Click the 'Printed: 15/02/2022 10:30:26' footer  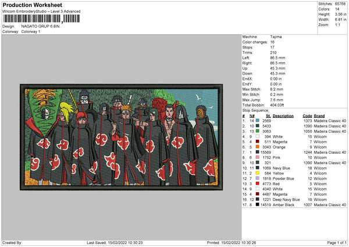[x=232, y=242]
